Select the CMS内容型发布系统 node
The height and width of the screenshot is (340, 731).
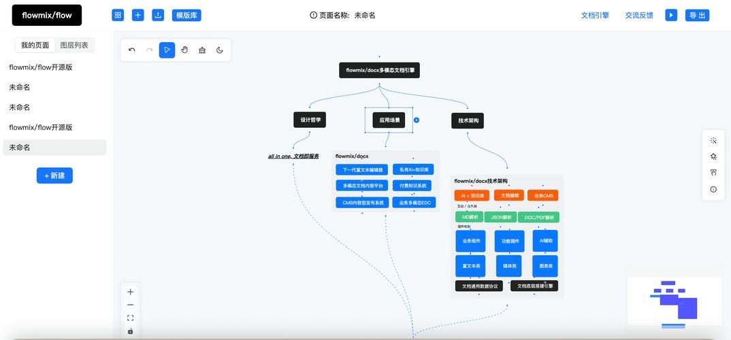pos(362,203)
